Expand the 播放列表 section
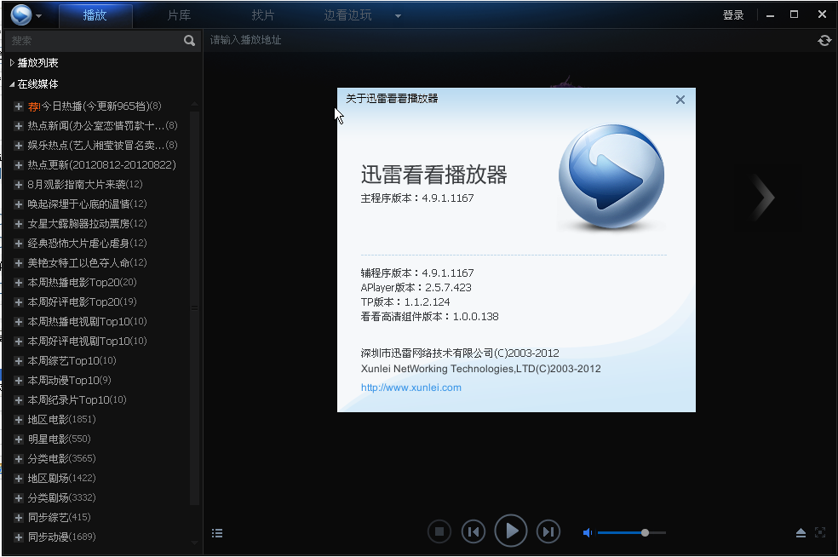This screenshot has height=557, width=838. 11,62
